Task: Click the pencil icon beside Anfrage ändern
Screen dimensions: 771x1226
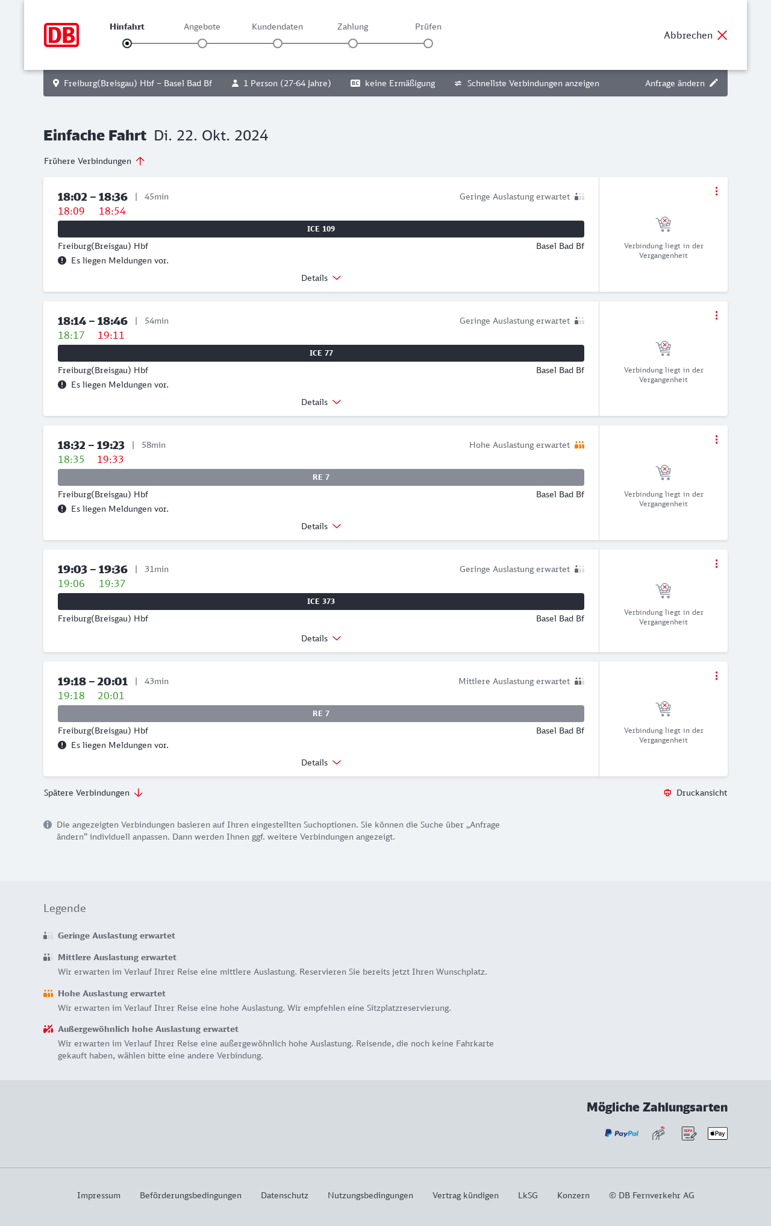Action: coord(714,83)
